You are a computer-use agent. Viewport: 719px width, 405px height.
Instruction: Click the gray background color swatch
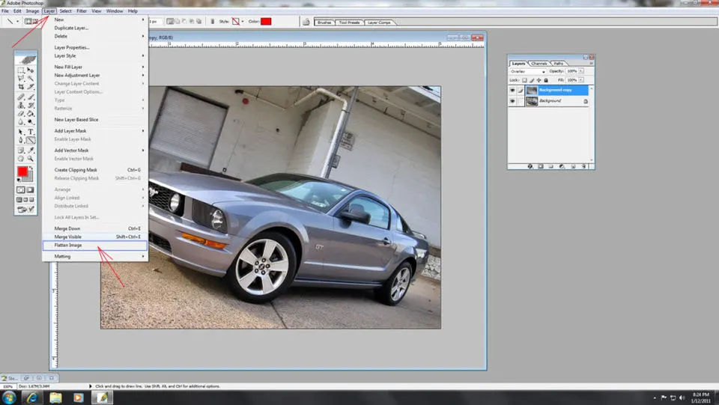pos(29,177)
